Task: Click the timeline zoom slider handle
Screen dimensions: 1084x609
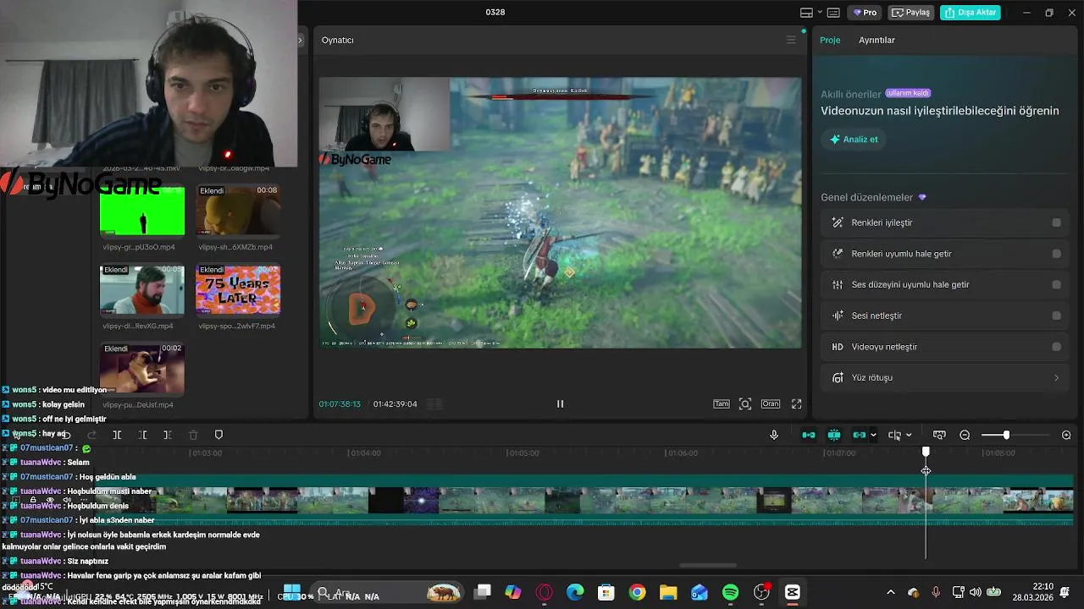Action: [1006, 435]
